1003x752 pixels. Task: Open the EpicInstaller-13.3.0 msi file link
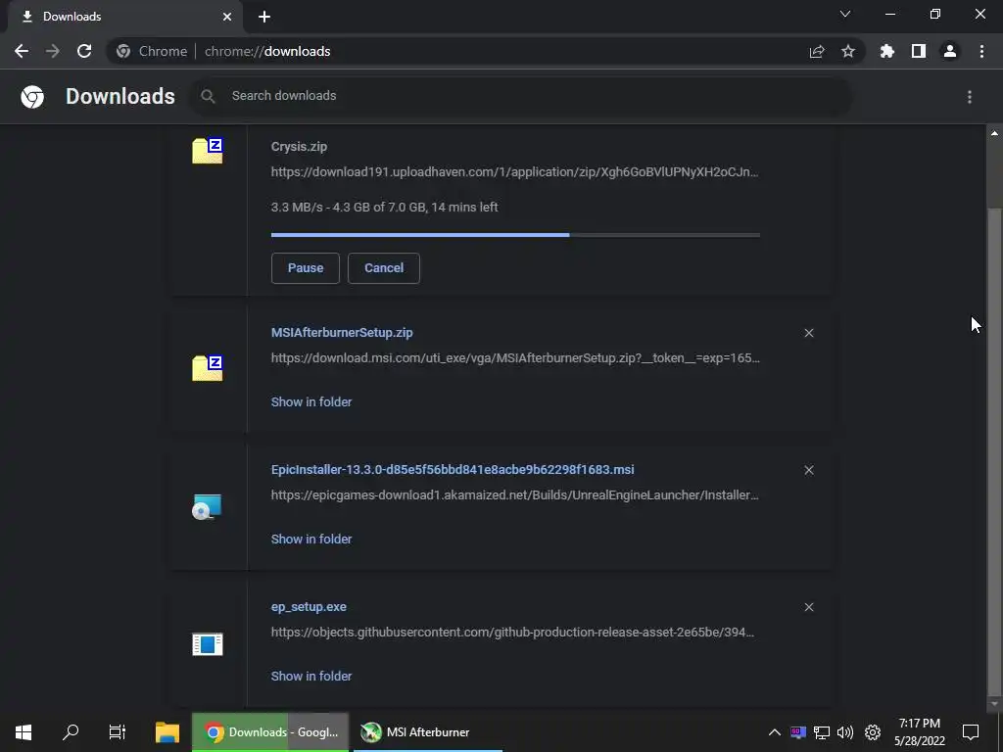(453, 469)
